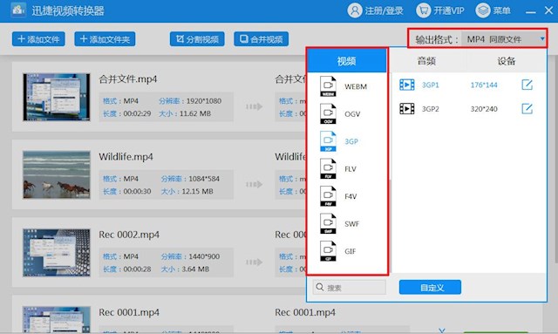Click the 1920*1080 resolution value
This screenshot has width=558, height=334.
click(x=203, y=101)
